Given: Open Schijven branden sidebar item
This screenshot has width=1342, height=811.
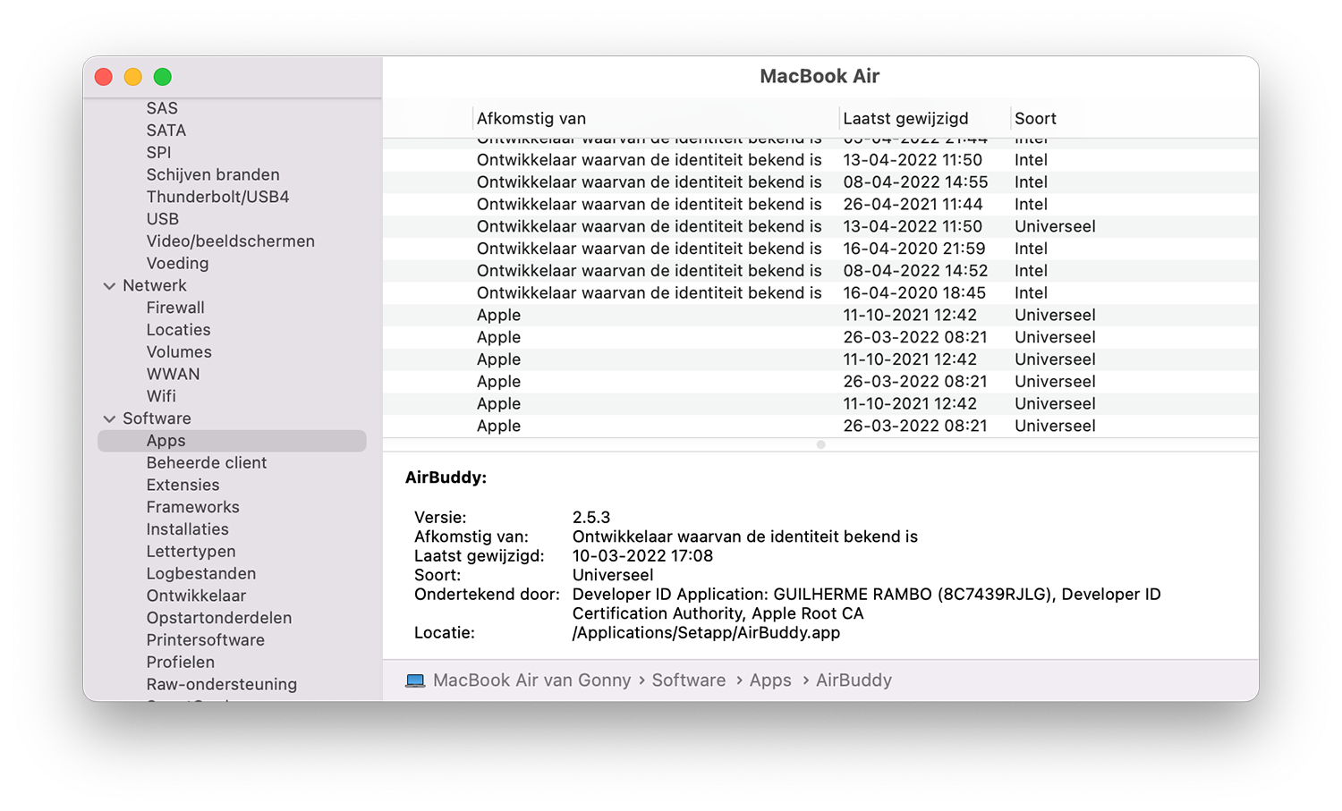Looking at the screenshot, I should [213, 174].
